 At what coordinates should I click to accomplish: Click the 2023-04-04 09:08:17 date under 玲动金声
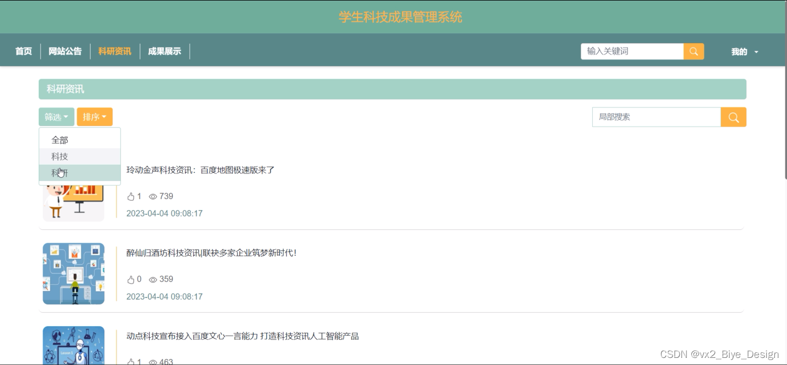tap(165, 213)
